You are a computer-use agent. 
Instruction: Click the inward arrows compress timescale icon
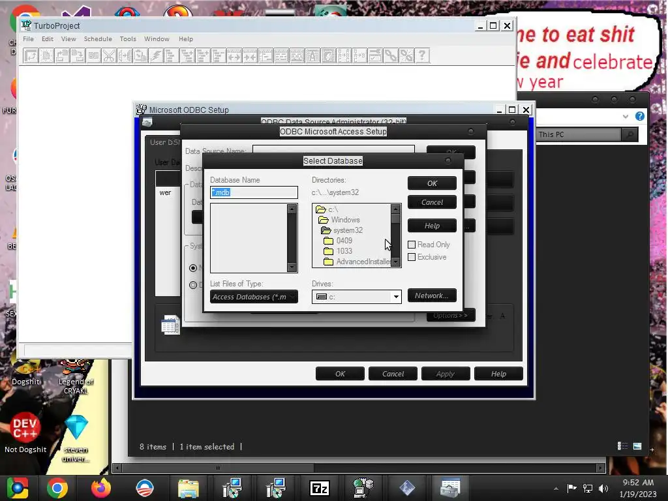tap(250, 56)
